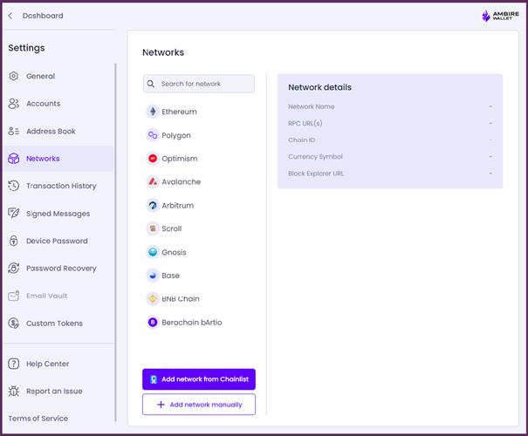Open General settings
This screenshot has height=436, width=528.
[x=58, y=76]
